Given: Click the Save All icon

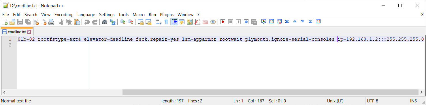Looking at the screenshot, I should pos(28,22).
